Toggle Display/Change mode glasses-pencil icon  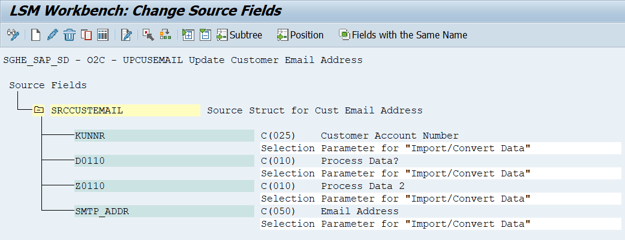13,35
